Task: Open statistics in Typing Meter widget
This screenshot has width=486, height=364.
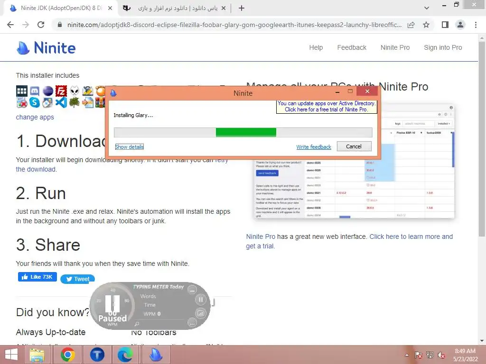Action: pos(201,313)
